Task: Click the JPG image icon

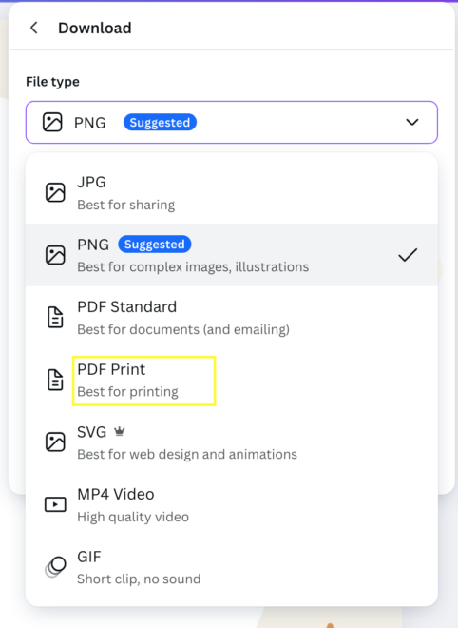Action: coord(55,192)
